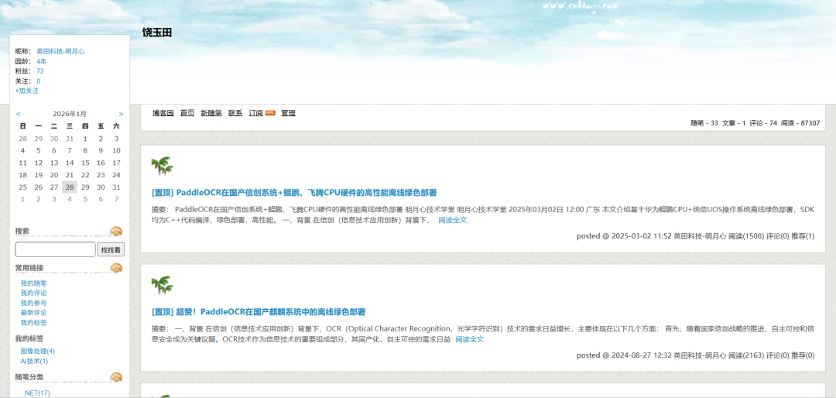The image size is (836, 398).
Task: Open the 首页 navigation item
Action: point(187,113)
